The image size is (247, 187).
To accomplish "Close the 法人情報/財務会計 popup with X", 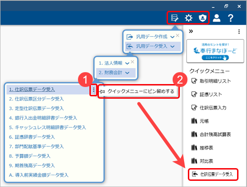I will (x=132, y=62).
